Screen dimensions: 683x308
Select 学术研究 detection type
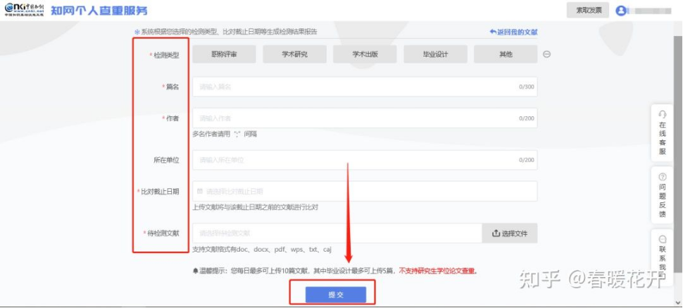pos(294,54)
